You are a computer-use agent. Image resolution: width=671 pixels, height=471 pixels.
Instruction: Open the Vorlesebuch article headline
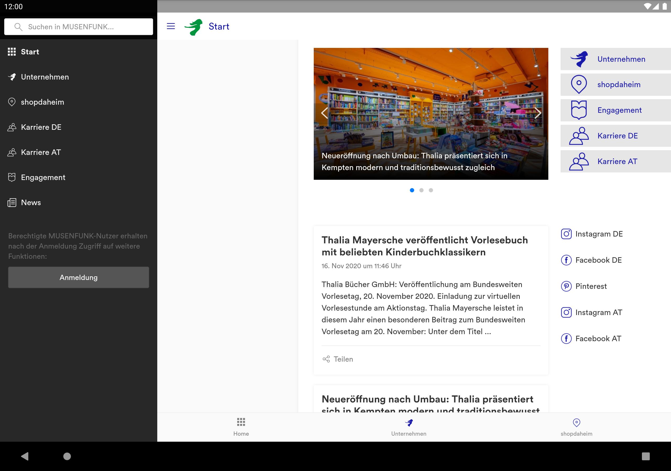click(425, 246)
